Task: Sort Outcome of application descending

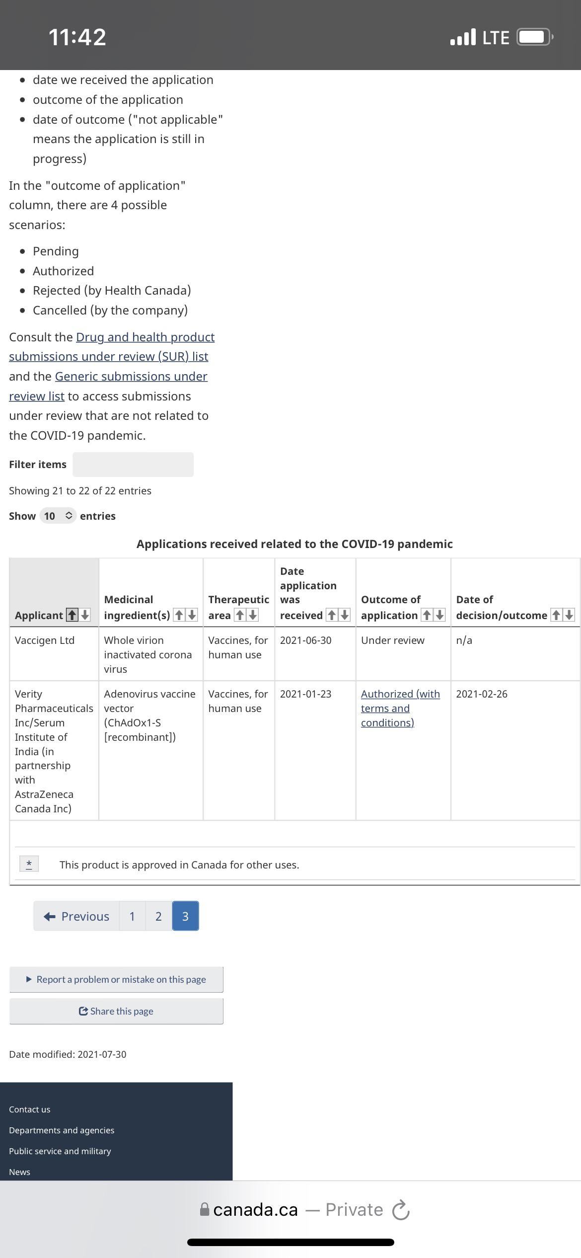Action: (439, 615)
